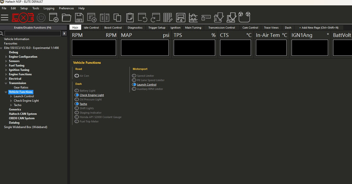Switch to the Boost Control tab
The width and height of the screenshot is (352, 184).
tap(113, 28)
